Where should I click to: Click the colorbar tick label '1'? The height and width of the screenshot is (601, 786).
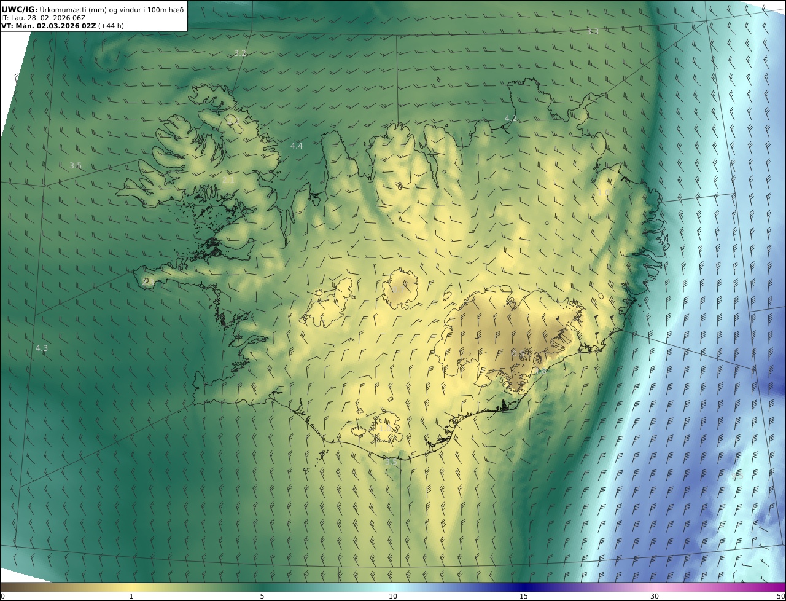131,596
